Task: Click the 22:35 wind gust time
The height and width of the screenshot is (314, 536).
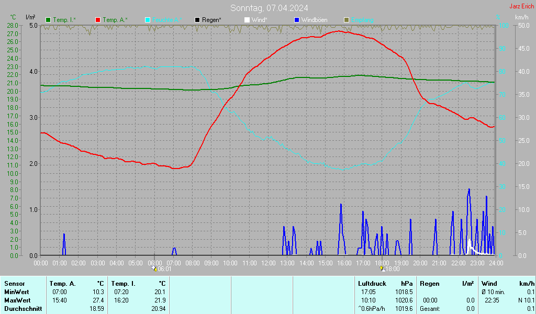Action: pyautogui.click(x=492, y=300)
